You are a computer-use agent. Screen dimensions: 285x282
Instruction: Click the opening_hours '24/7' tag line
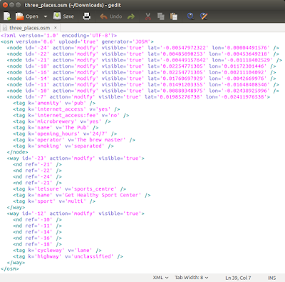point(65,134)
